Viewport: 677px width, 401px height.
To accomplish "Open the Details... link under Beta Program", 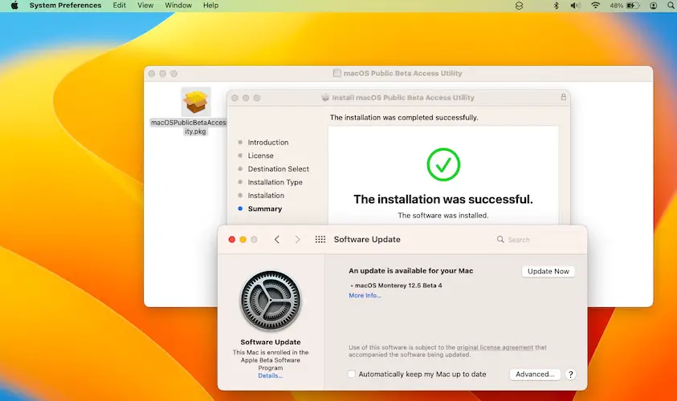I will 270,375.
